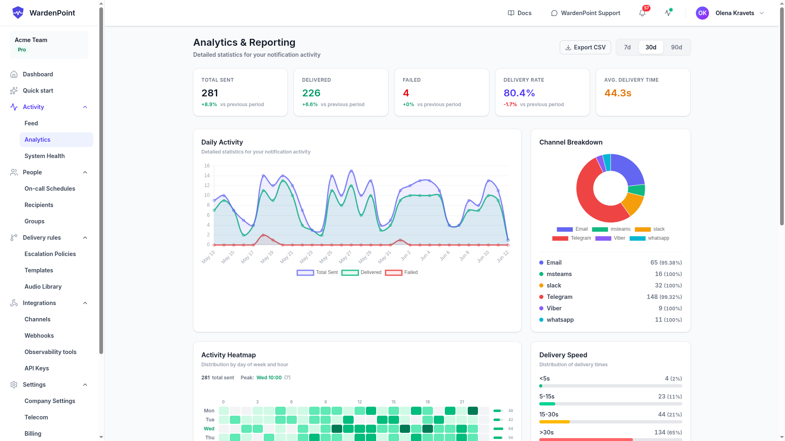Click the WardenPoint shield logo
Viewport: 785px width, 441px height.
[x=18, y=13]
